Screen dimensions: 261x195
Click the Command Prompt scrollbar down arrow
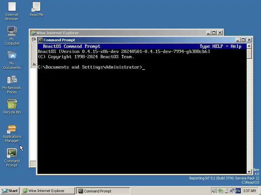(x=249, y=172)
